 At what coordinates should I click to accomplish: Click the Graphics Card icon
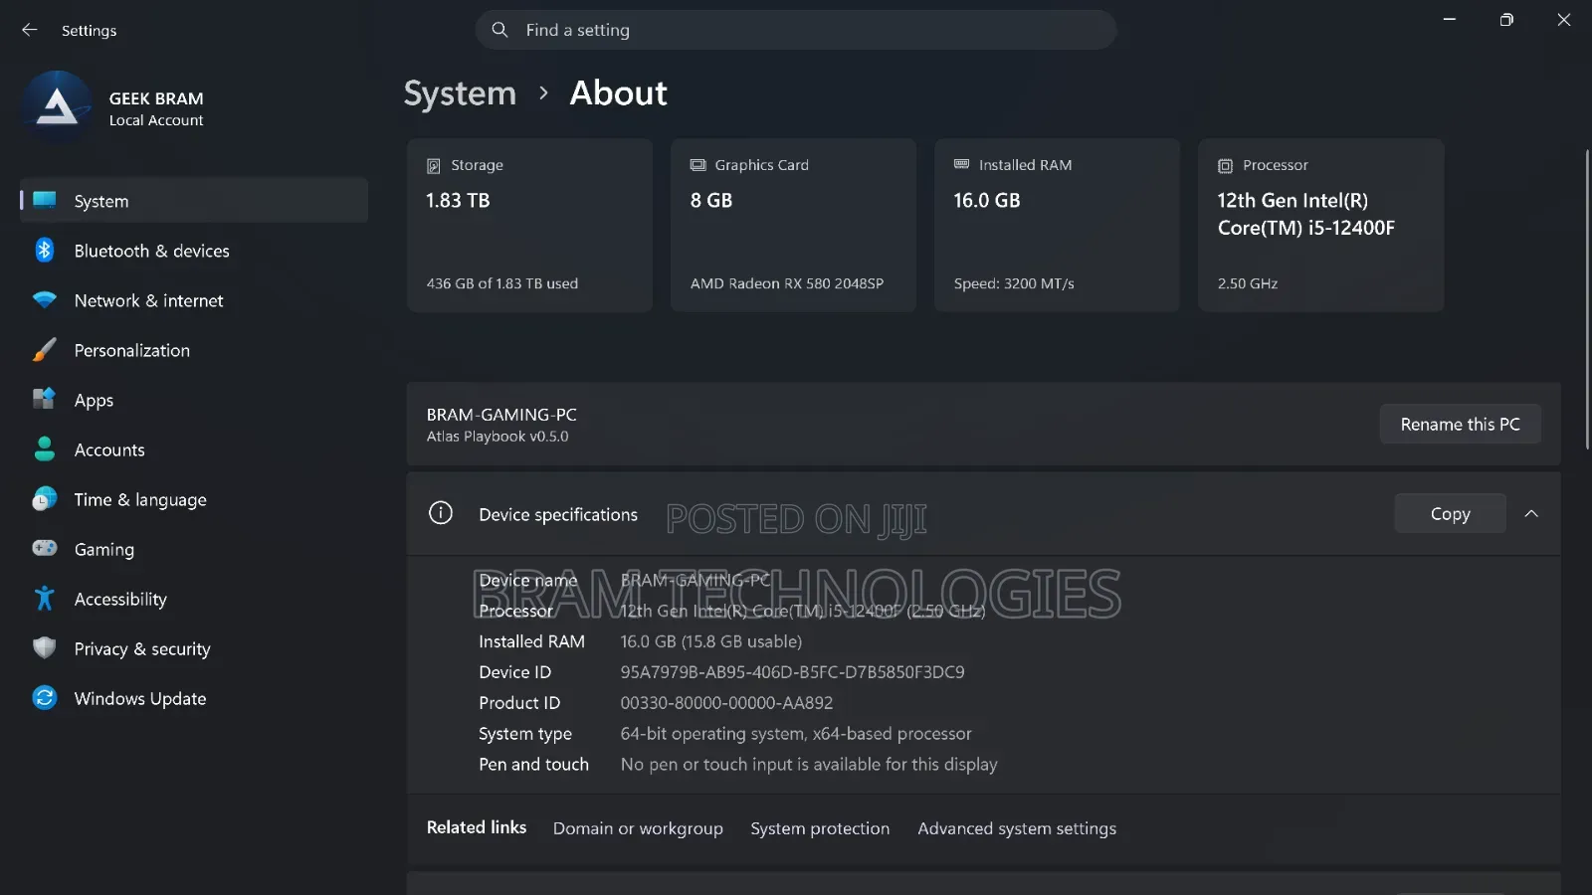698,165
